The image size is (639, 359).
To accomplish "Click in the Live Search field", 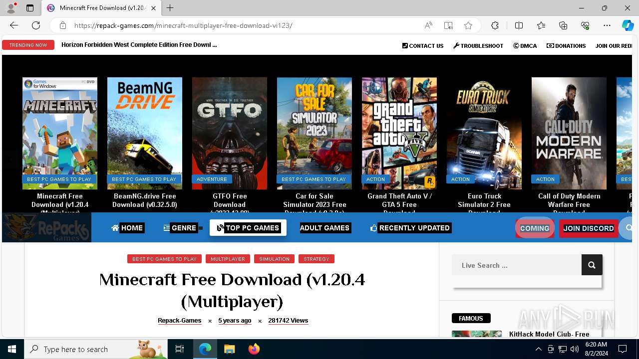I will [x=517, y=265].
